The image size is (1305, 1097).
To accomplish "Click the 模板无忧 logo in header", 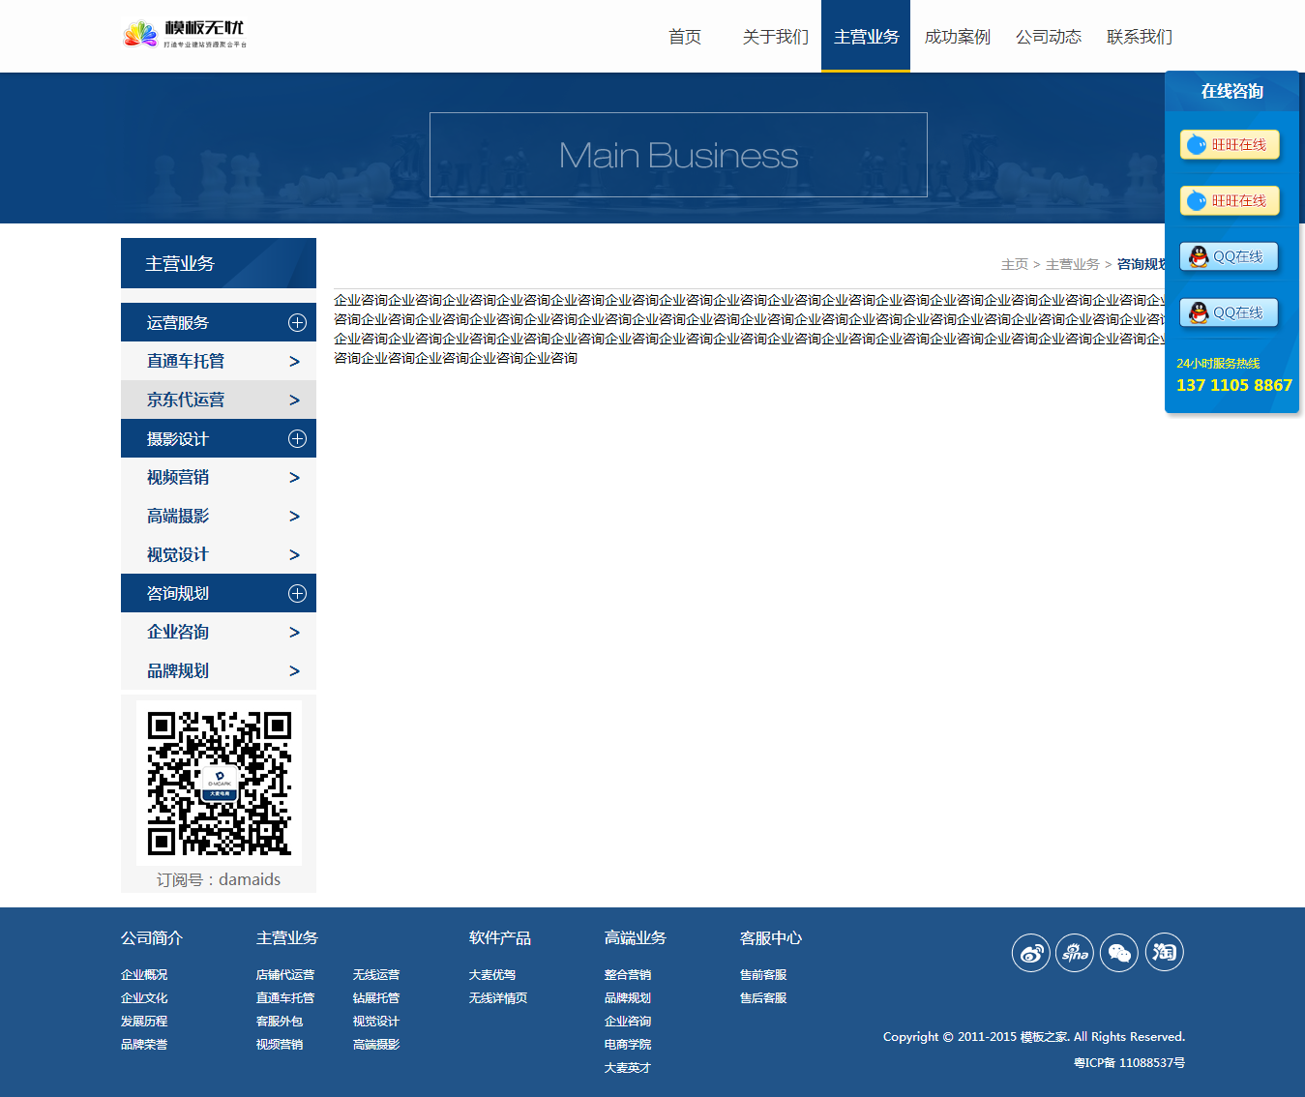I will (186, 35).
